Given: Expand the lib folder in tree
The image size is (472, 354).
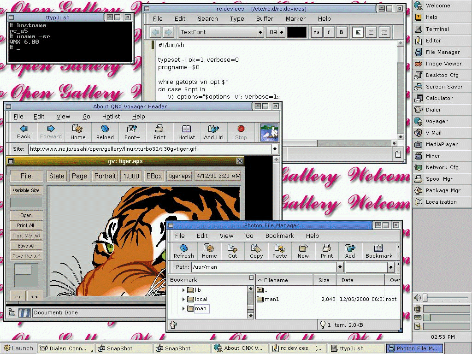Looking at the screenshot, I should pyautogui.click(x=183, y=290).
